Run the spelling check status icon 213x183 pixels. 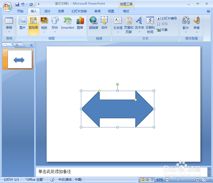point(52,180)
